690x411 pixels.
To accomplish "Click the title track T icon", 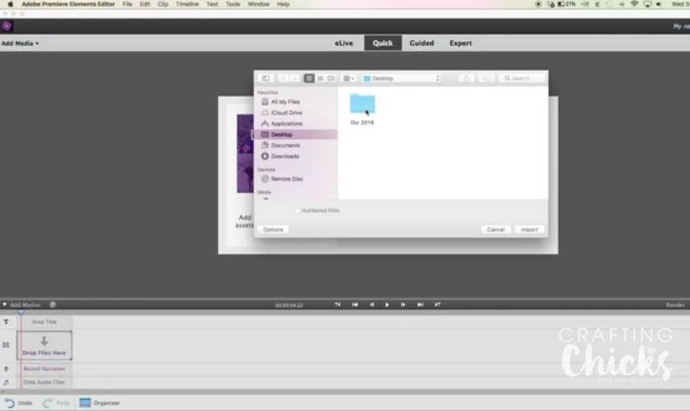I will tap(6, 322).
